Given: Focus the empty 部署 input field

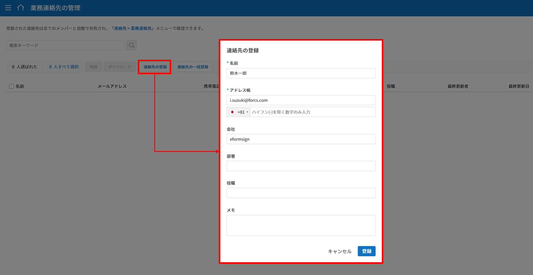Looking at the screenshot, I should [301, 166].
